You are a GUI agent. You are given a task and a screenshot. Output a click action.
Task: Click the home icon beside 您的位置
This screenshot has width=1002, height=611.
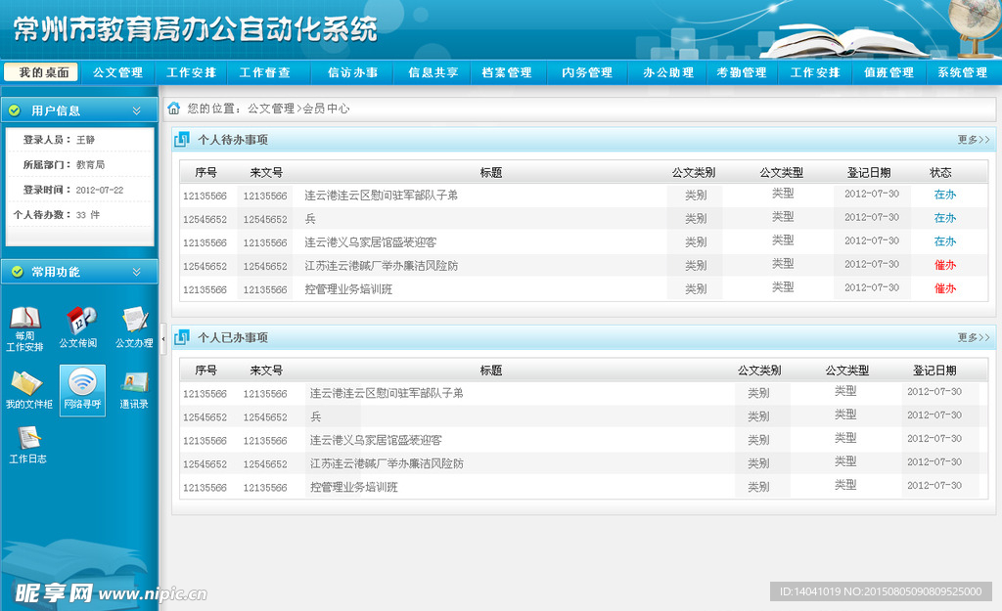pos(173,109)
